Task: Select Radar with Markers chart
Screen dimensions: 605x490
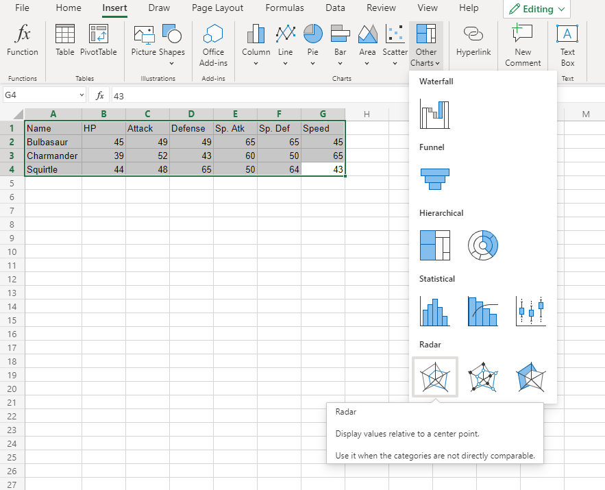Action: point(483,376)
